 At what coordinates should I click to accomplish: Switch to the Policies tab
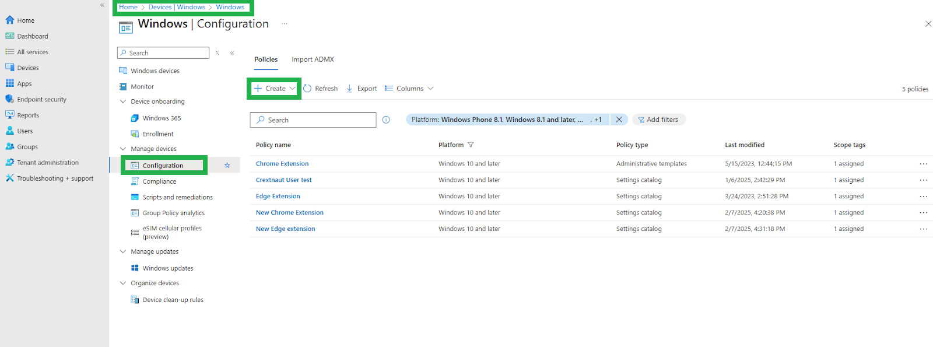pyautogui.click(x=266, y=59)
